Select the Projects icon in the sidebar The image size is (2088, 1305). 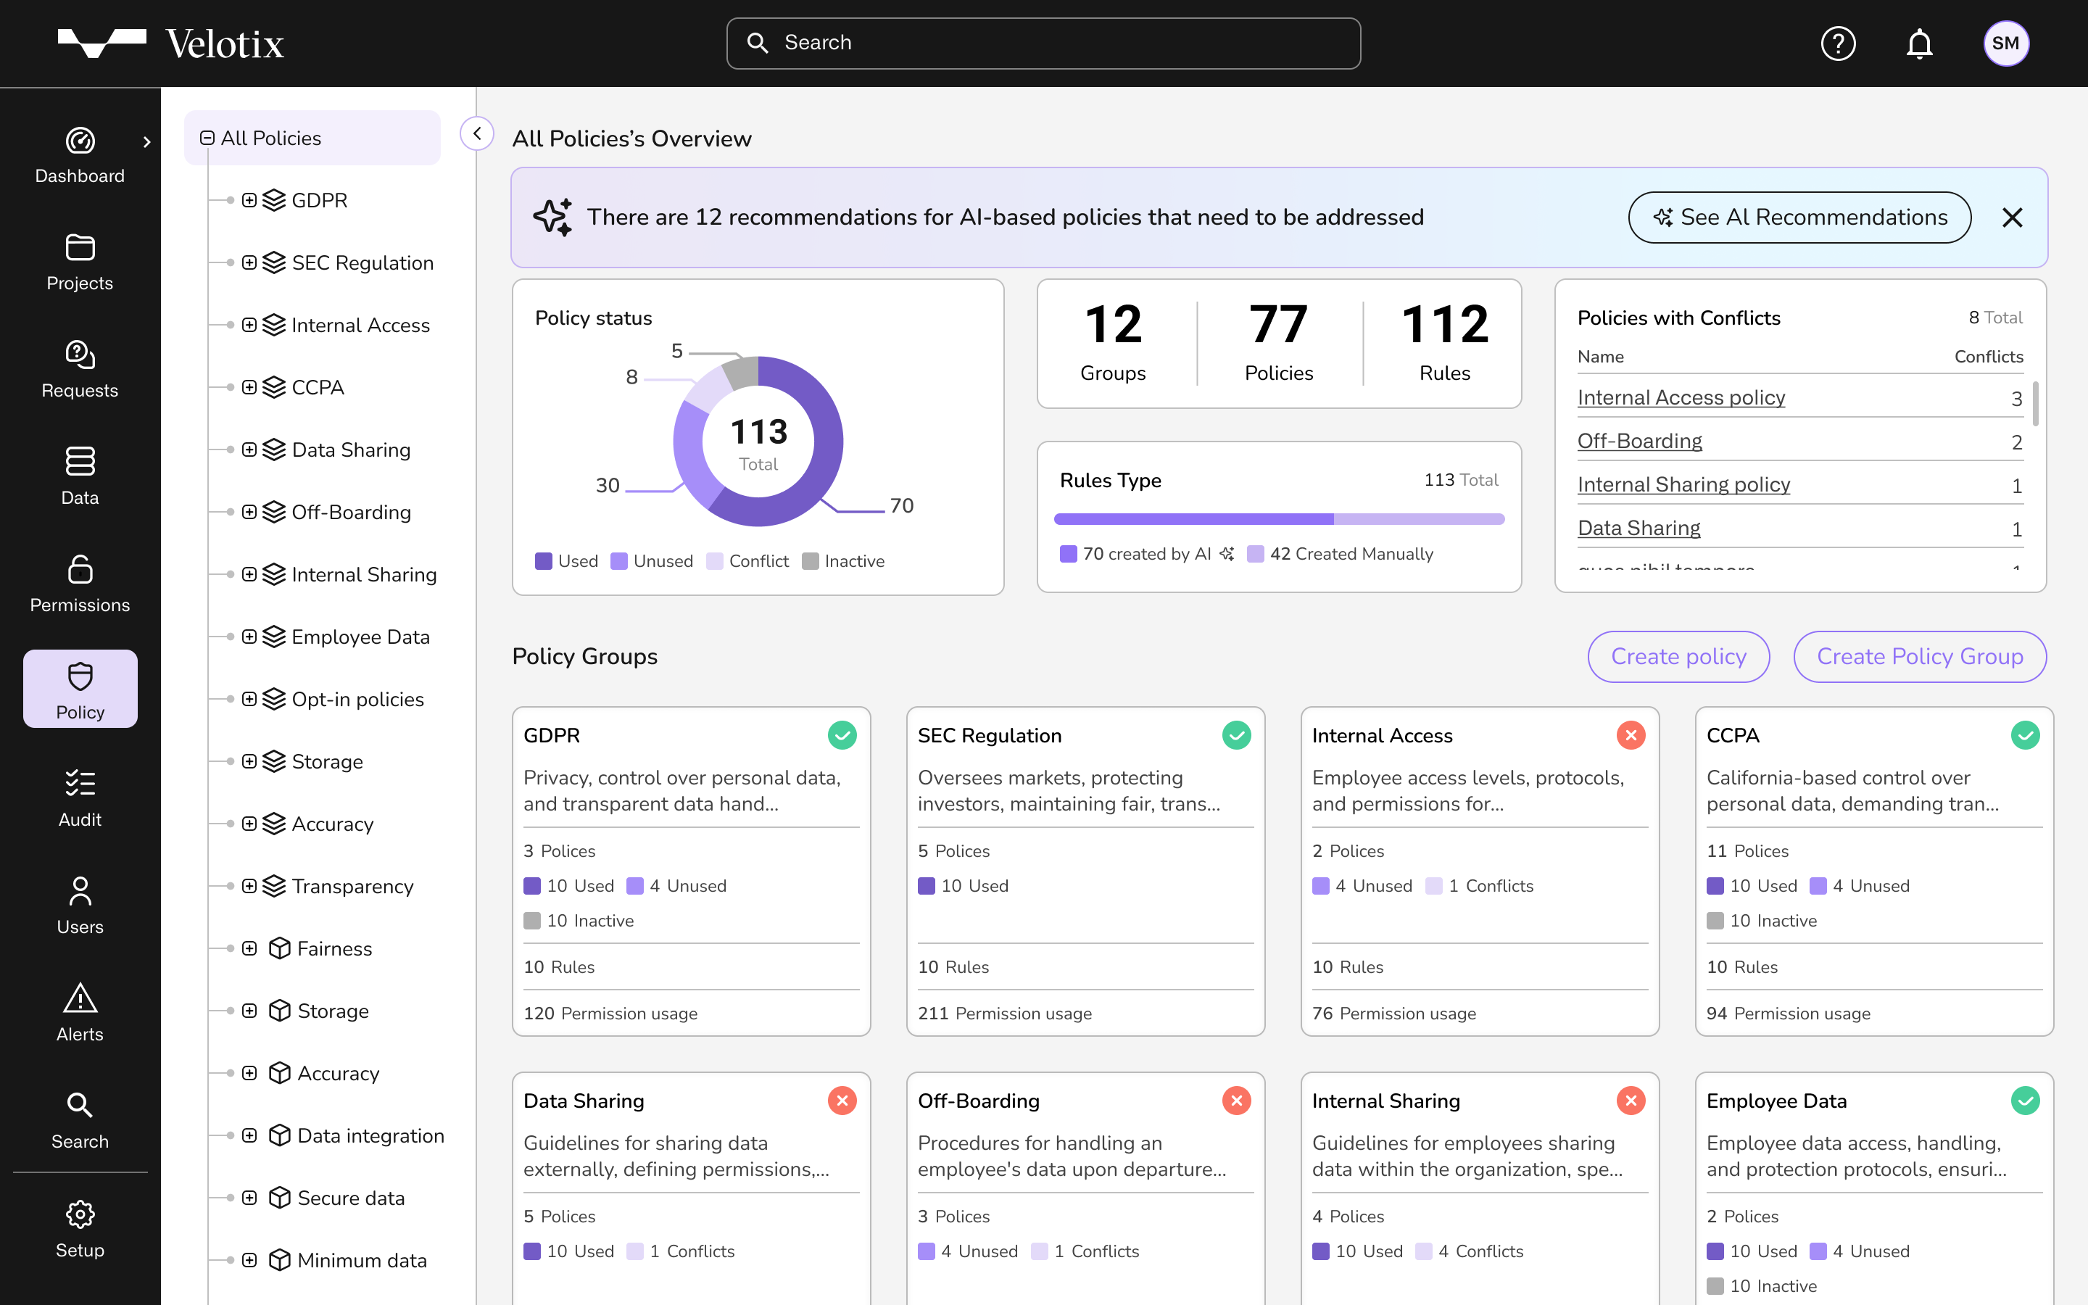pos(79,262)
